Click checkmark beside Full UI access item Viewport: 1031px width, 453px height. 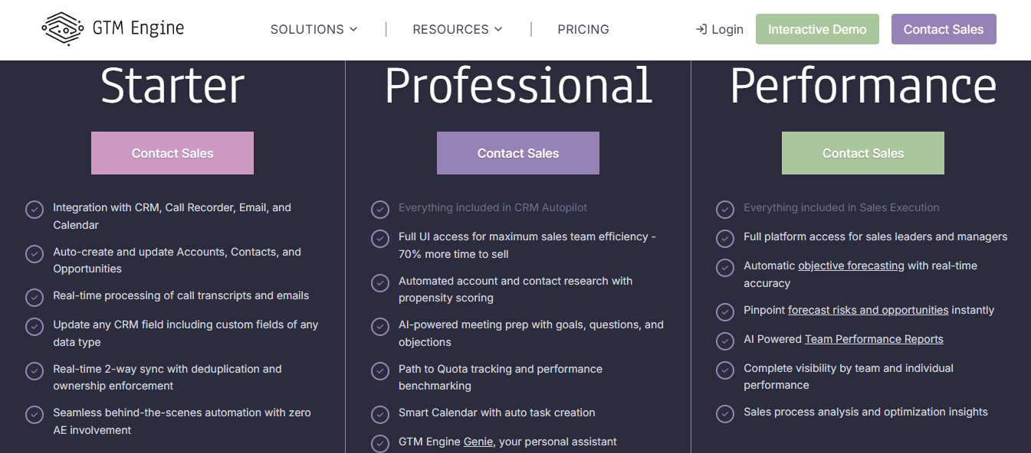[380, 239]
